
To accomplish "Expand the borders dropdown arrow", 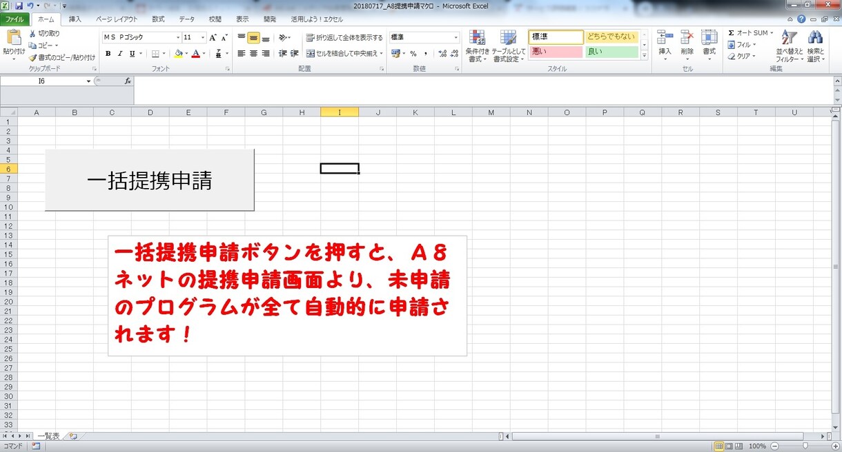I will pyautogui.click(x=164, y=53).
